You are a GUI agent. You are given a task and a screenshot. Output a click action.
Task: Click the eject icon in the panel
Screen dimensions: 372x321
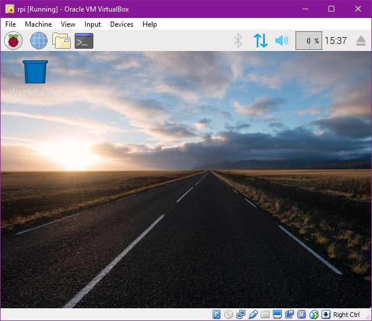pyautogui.click(x=360, y=41)
